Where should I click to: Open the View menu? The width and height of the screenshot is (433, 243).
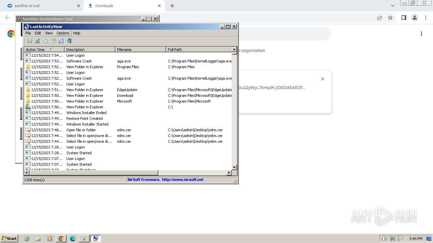[49, 33]
